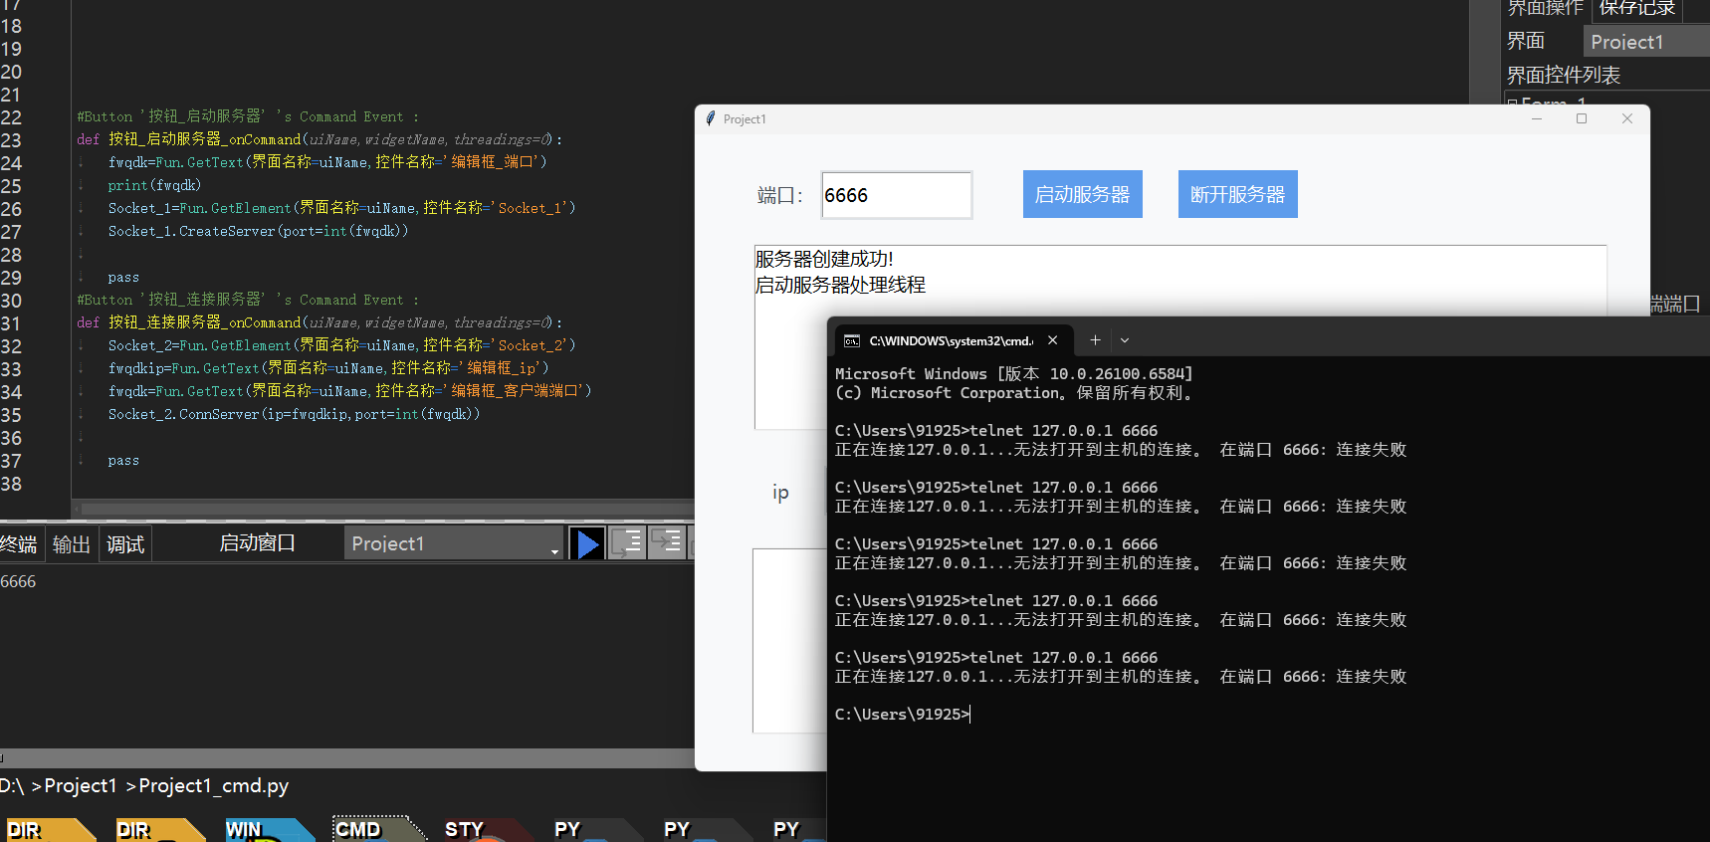The image size is (1710, 842).
Task: Click the second indent icon in toolbar
Action: pyautogui.click(x=667, y=542)
